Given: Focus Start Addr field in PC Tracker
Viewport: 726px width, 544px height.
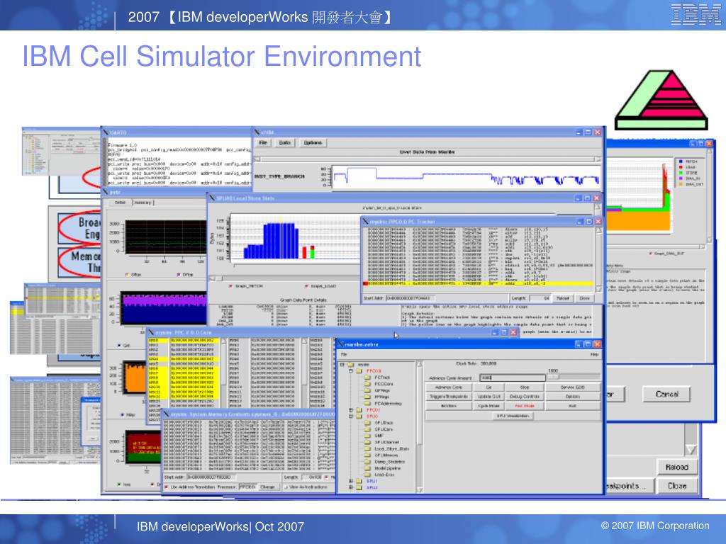Looking at the screenshot, I should click(411, 298).
